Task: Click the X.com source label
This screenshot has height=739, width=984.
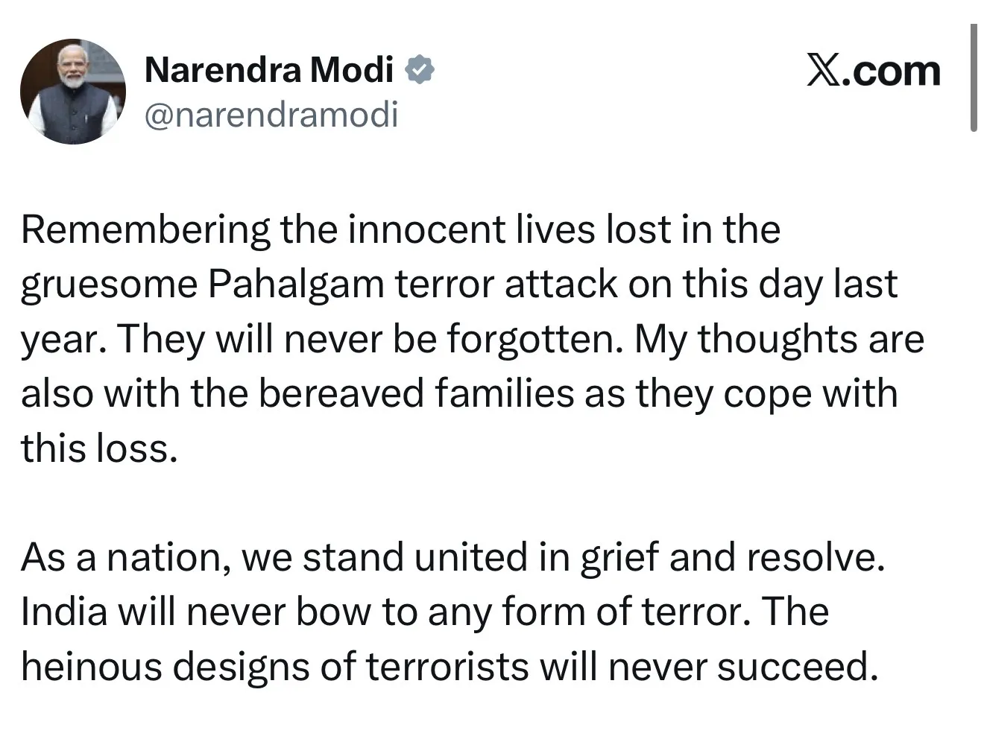Action: point(874,72)
